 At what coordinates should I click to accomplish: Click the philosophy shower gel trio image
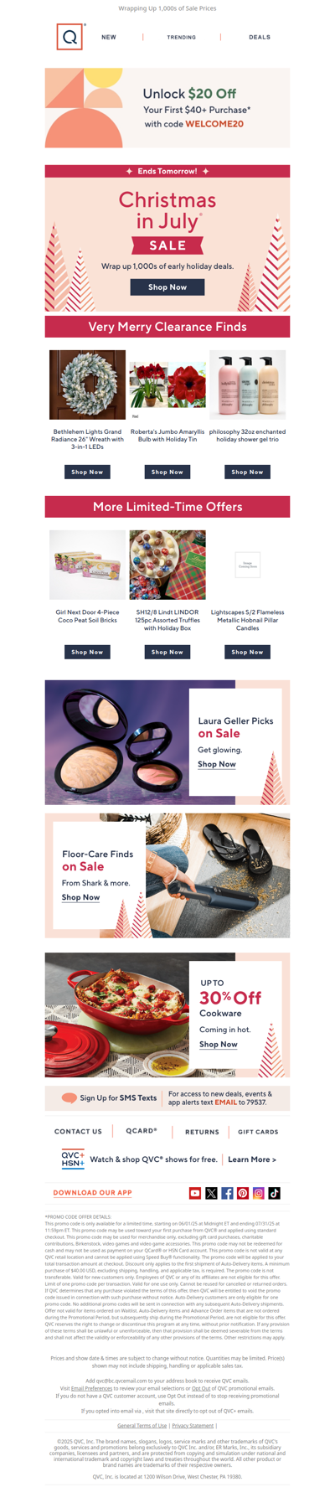click(x=248, y=385)
